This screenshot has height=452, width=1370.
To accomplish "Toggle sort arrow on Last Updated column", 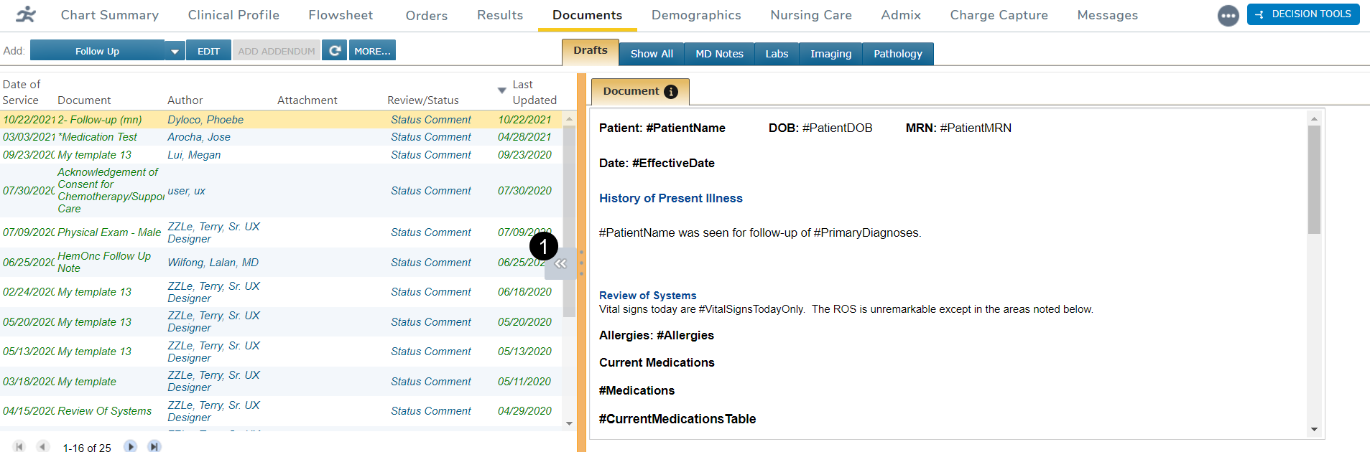I will click(x=501, y=90).
